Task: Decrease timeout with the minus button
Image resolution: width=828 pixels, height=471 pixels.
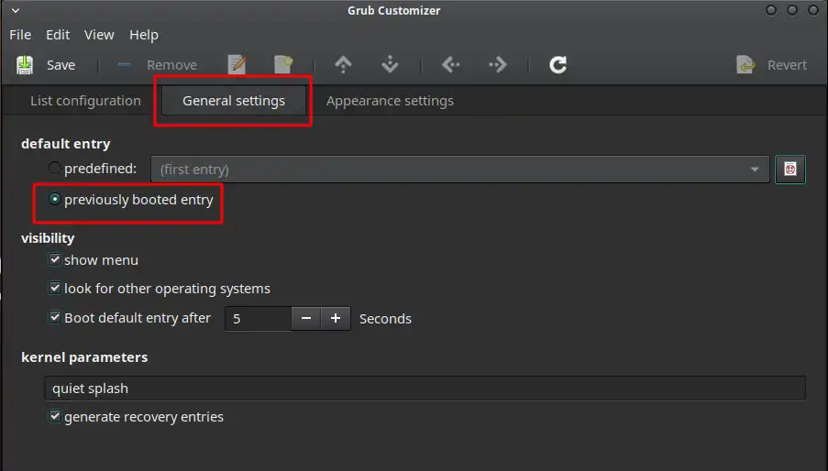Action: tap(305, 319)
